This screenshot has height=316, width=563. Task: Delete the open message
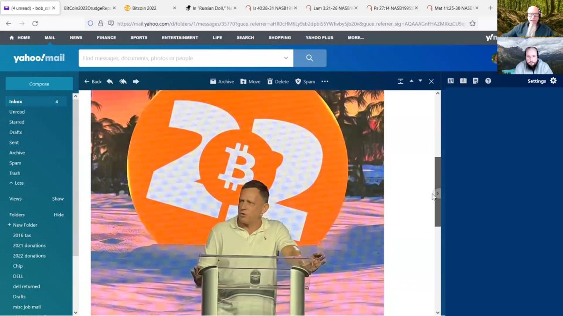278,82
